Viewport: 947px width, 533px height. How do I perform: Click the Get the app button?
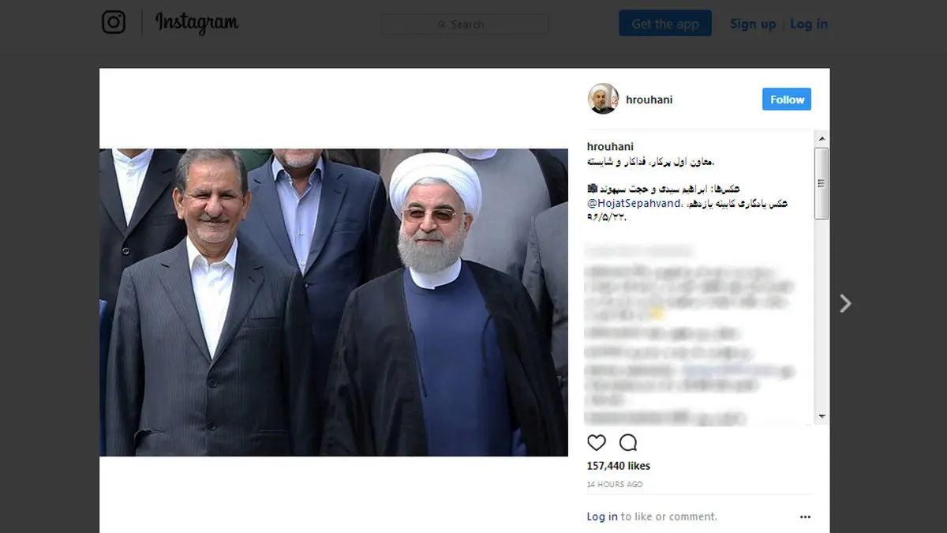coord(665,24)
